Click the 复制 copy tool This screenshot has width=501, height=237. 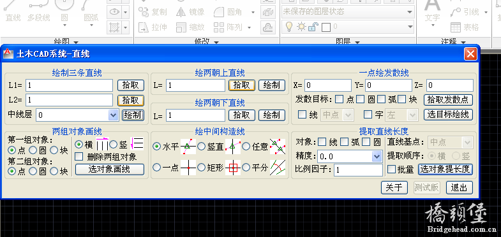153,12
